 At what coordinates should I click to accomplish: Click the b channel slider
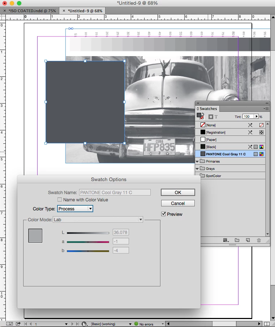(88, 251)
